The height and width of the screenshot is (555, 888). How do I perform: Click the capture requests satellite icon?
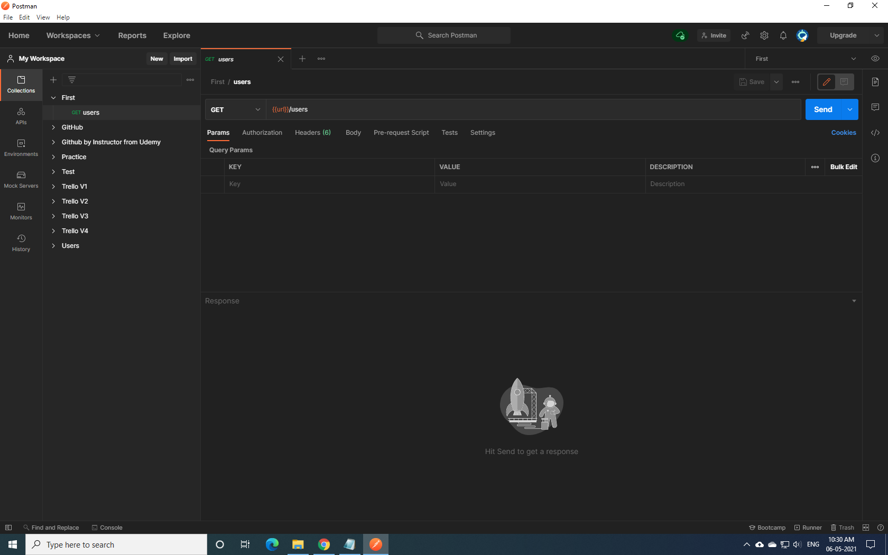point(745,35)
